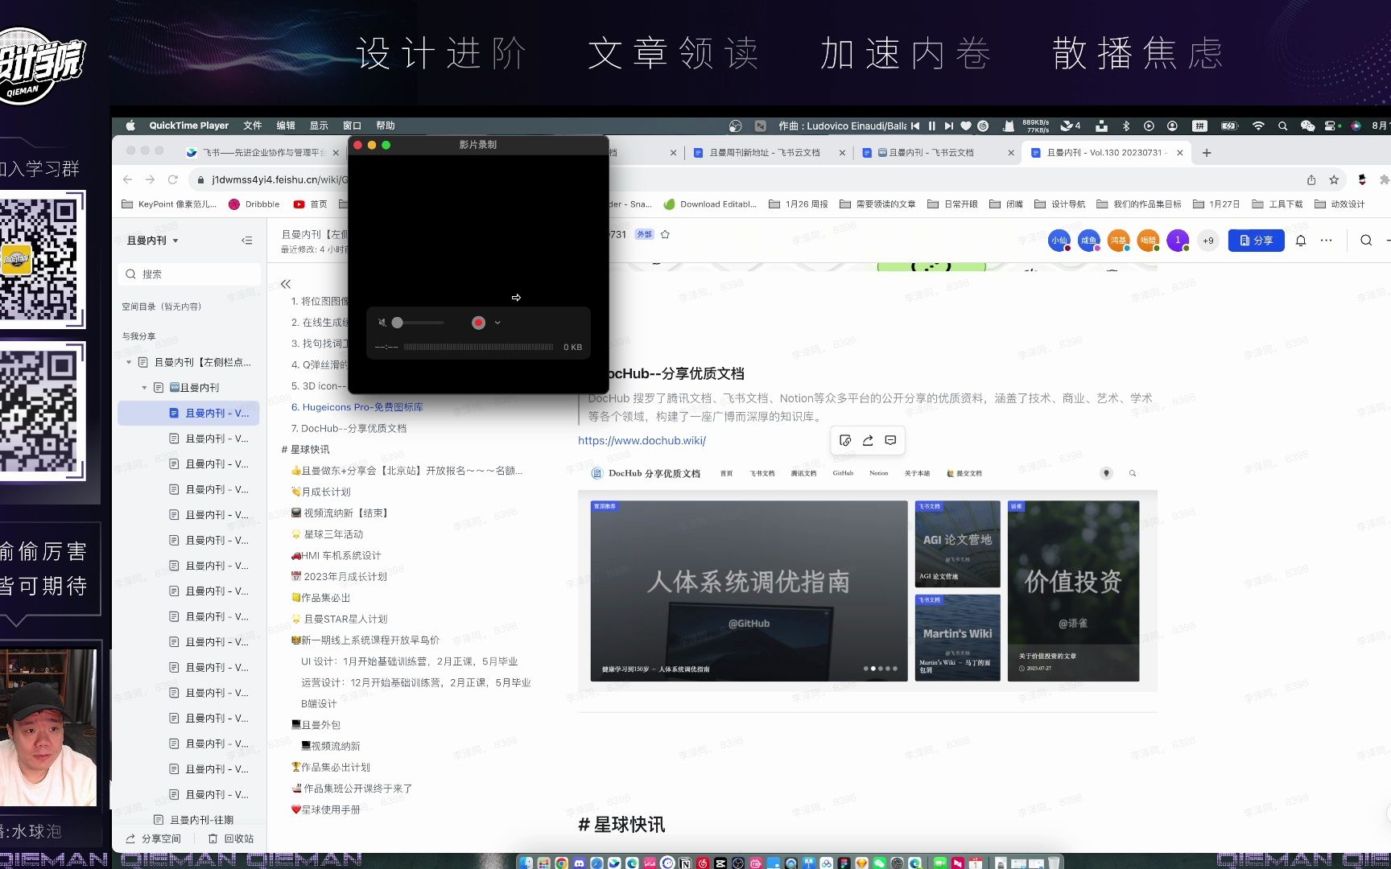Screen dimensions: 1391x869
Task: Reload the current page
Action: point(172,179)
